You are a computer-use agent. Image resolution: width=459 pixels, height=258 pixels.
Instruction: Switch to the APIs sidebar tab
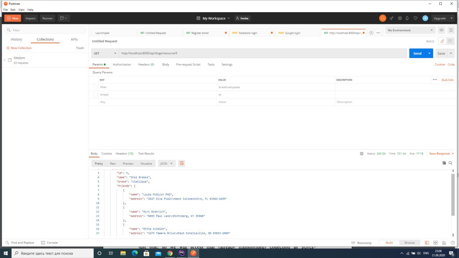(x=74, y=39)
